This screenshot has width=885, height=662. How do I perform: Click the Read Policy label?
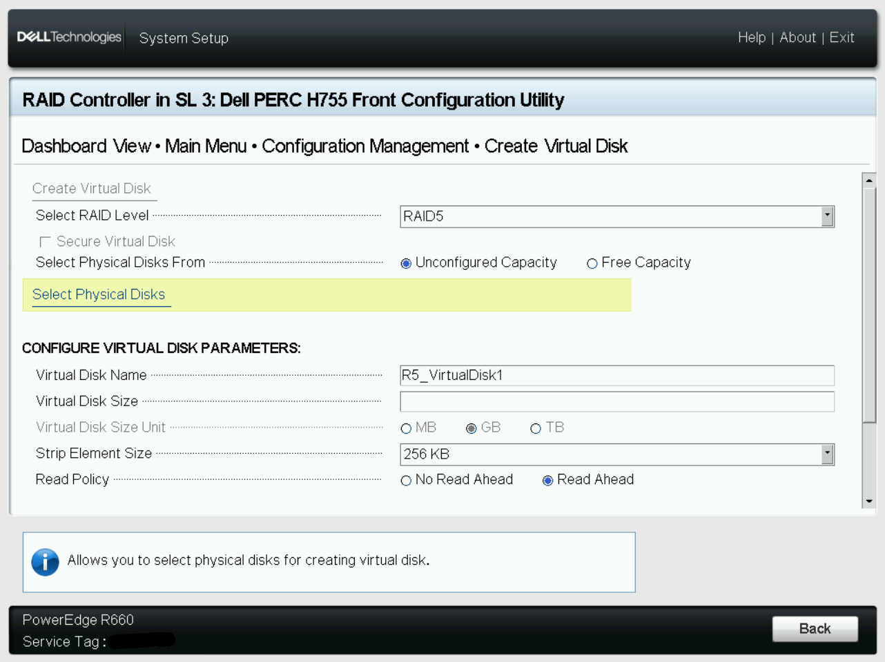point(72,479)
